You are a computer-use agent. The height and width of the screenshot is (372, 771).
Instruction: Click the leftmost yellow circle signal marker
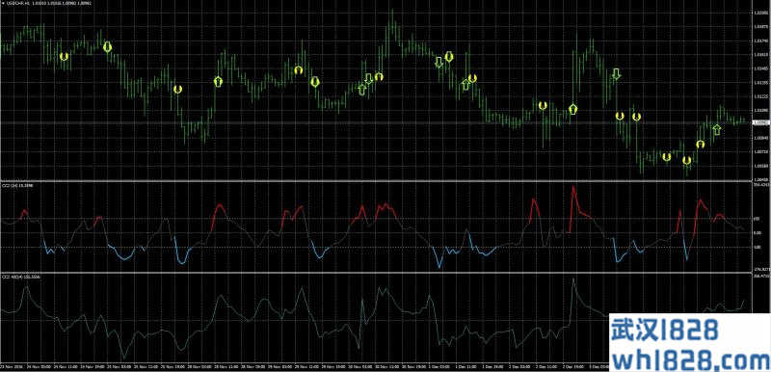[x=64, y=57]
